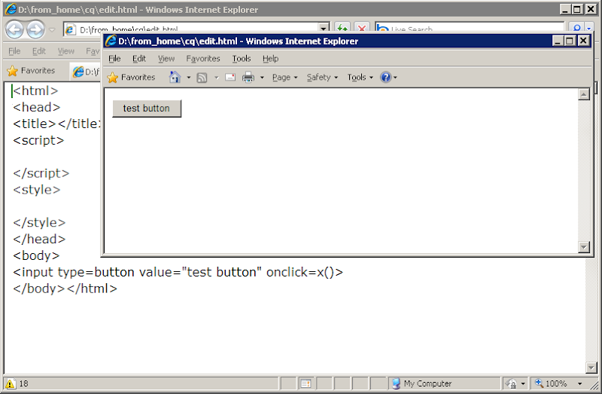The image size is (602, 394).
Task: Click the Home icon in the front window
Action: coord(175,78)
